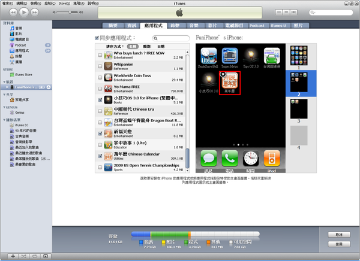Open the 應用程式 apps tab
Image resolution: width=360 pixels, height=261 pixels.
(154, 26)
